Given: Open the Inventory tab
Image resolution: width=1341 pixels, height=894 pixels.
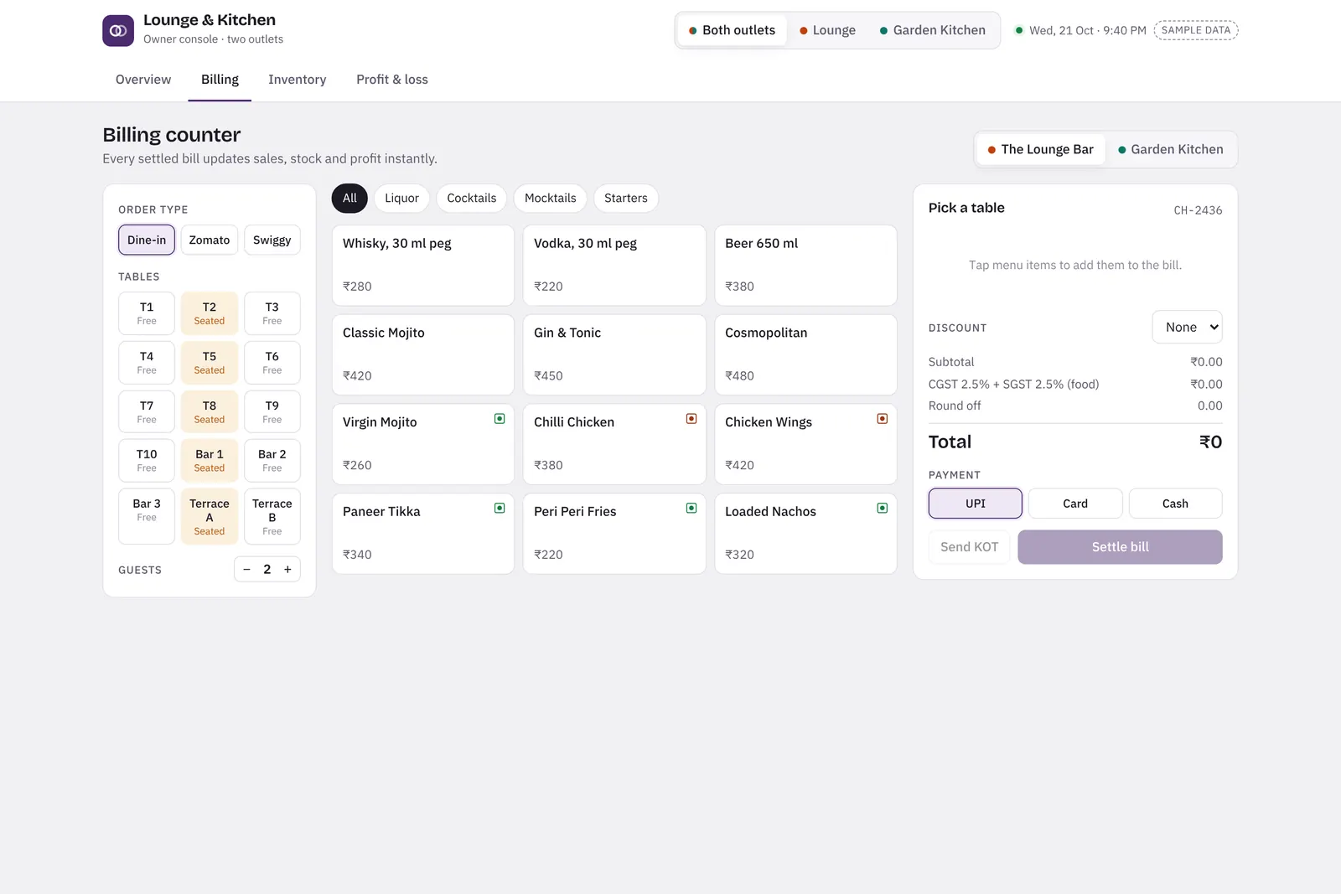Looking at the screenshot, I should click(x=298, y=80).
